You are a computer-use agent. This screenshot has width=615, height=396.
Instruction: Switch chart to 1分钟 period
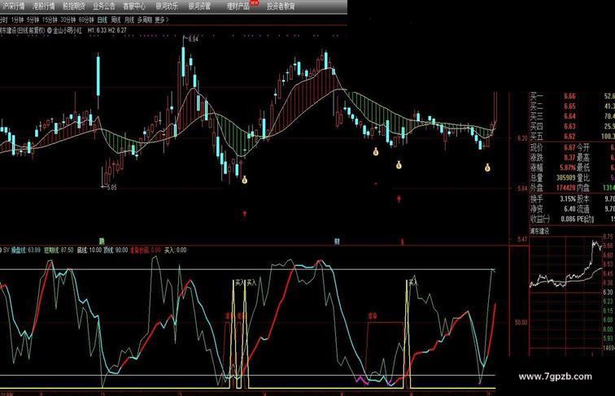pyautogui.click(x=17, y=20)
